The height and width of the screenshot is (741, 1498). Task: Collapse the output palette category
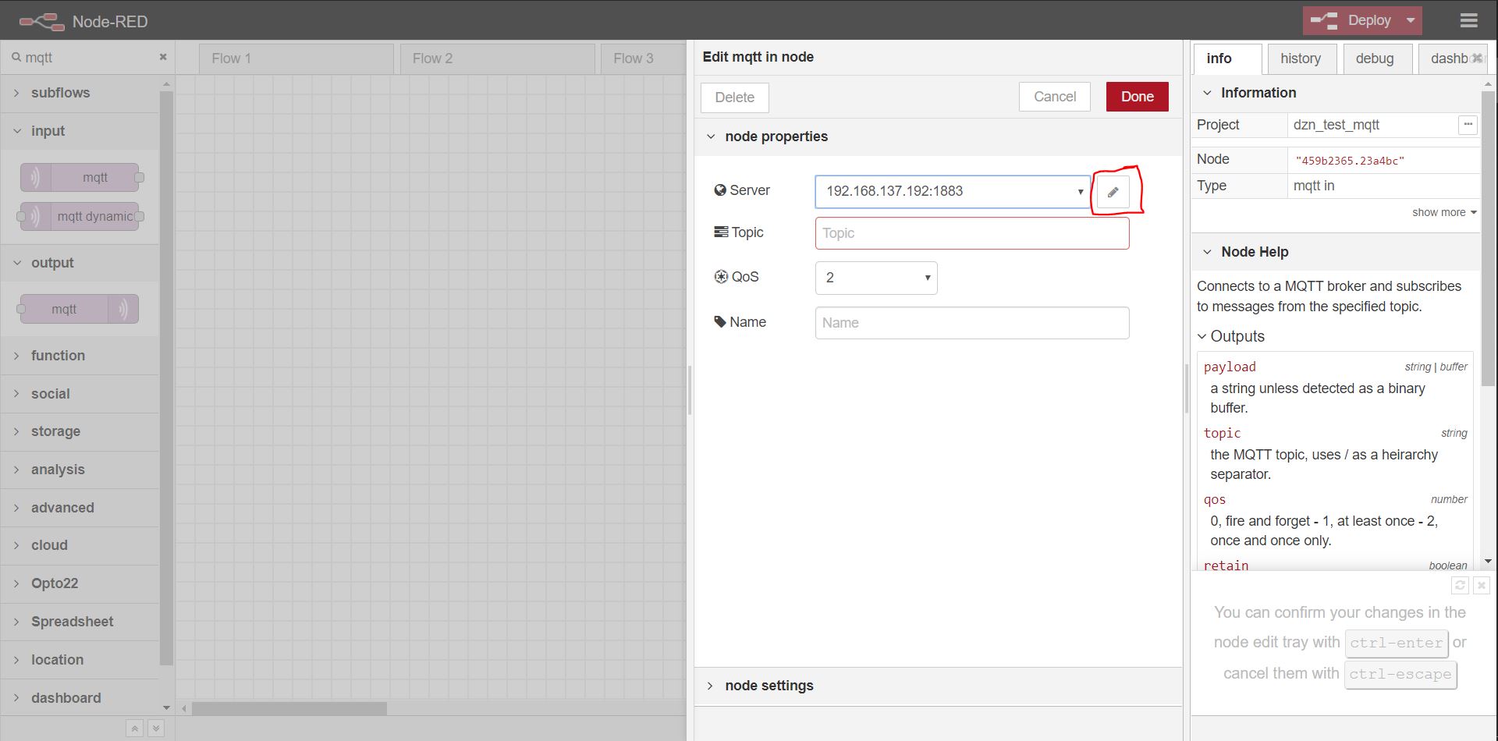[x=80, y=263]
